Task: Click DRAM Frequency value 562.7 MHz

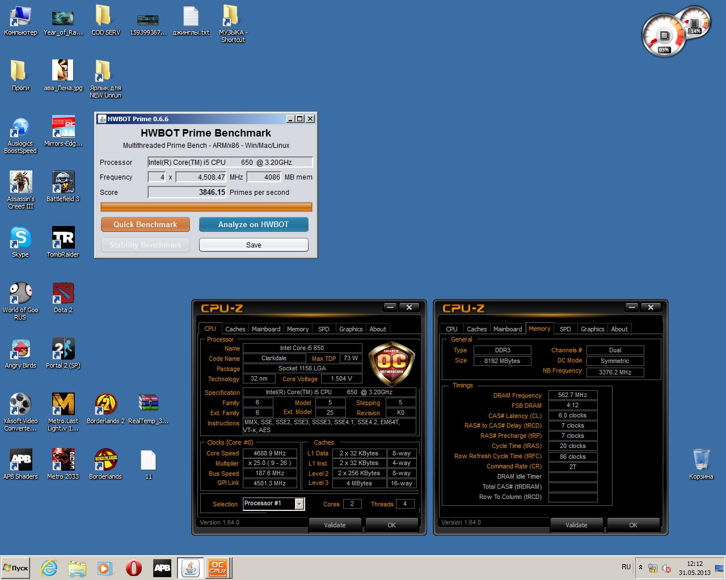Action: coord(573,395)
